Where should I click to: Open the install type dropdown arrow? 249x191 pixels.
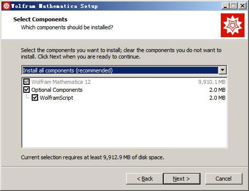(222, 70)
